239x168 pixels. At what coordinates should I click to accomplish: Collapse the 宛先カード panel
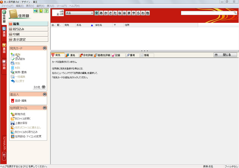tap(44, 48)
